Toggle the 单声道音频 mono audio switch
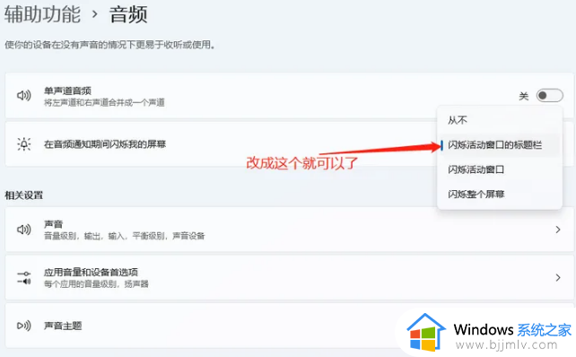The image size is (576, 357). coord(550,96)
